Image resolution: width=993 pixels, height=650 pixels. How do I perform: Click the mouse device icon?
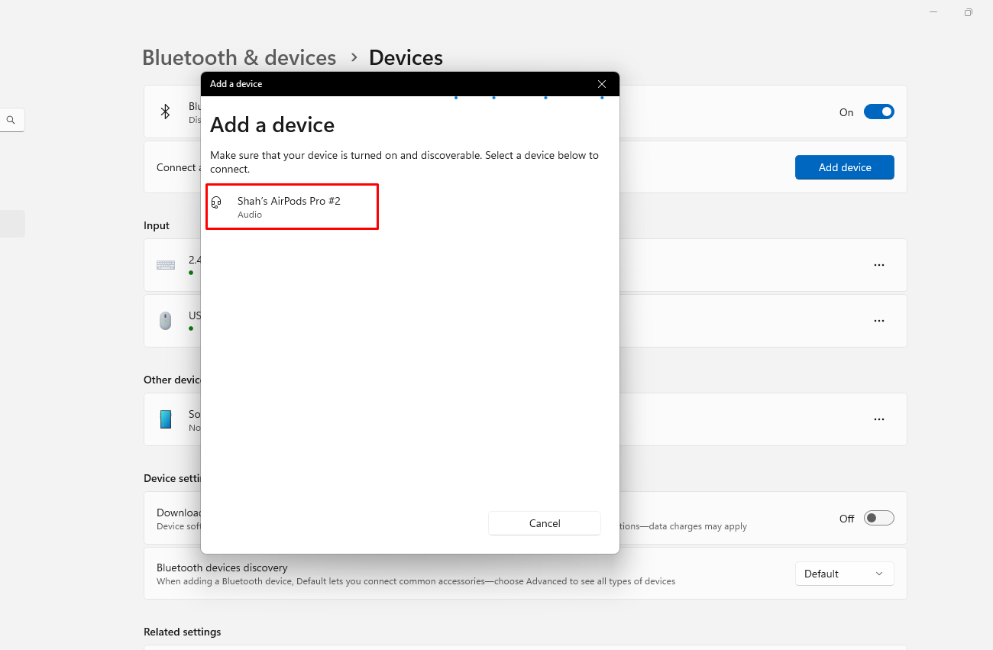(x=166, y=321)
